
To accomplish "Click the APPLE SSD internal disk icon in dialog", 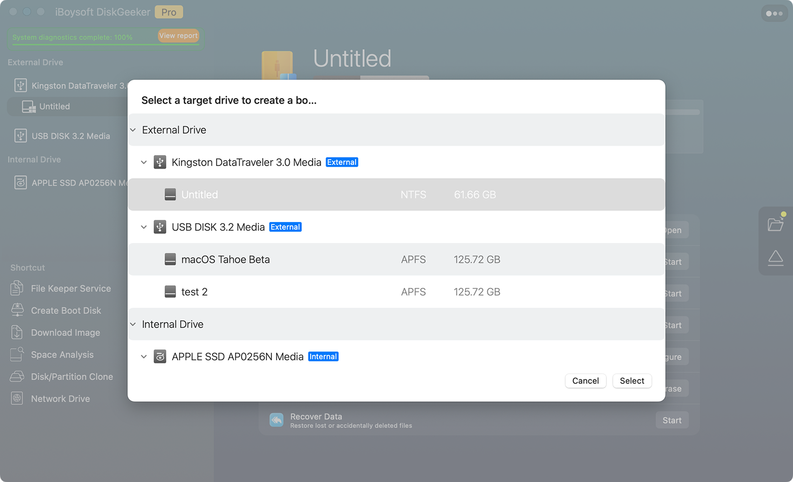I will (x=160, y=356).
